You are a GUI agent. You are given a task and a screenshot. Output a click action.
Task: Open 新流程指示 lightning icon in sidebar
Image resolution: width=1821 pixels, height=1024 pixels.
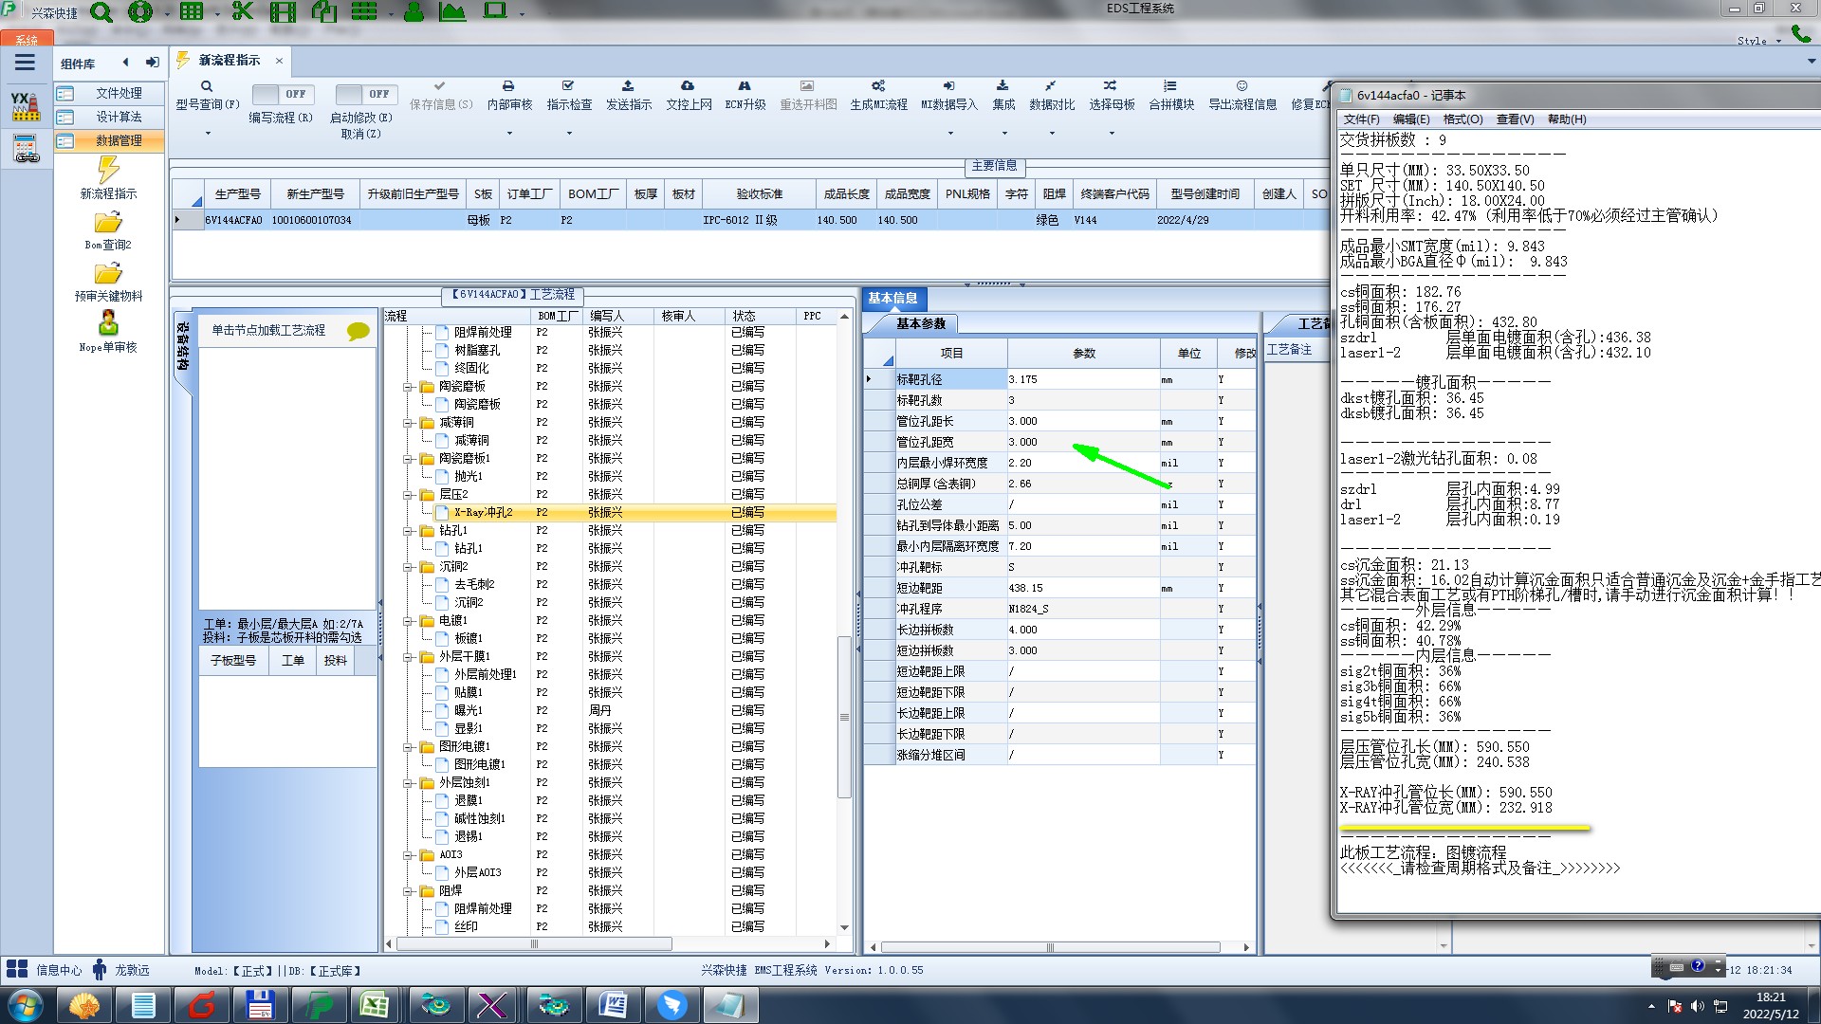tap(108, 171)
